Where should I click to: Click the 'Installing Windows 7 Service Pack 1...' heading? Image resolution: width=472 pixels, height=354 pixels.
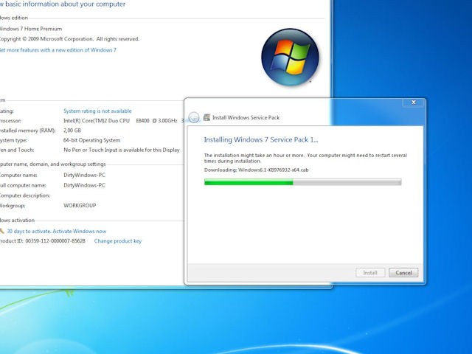point(261,139)
